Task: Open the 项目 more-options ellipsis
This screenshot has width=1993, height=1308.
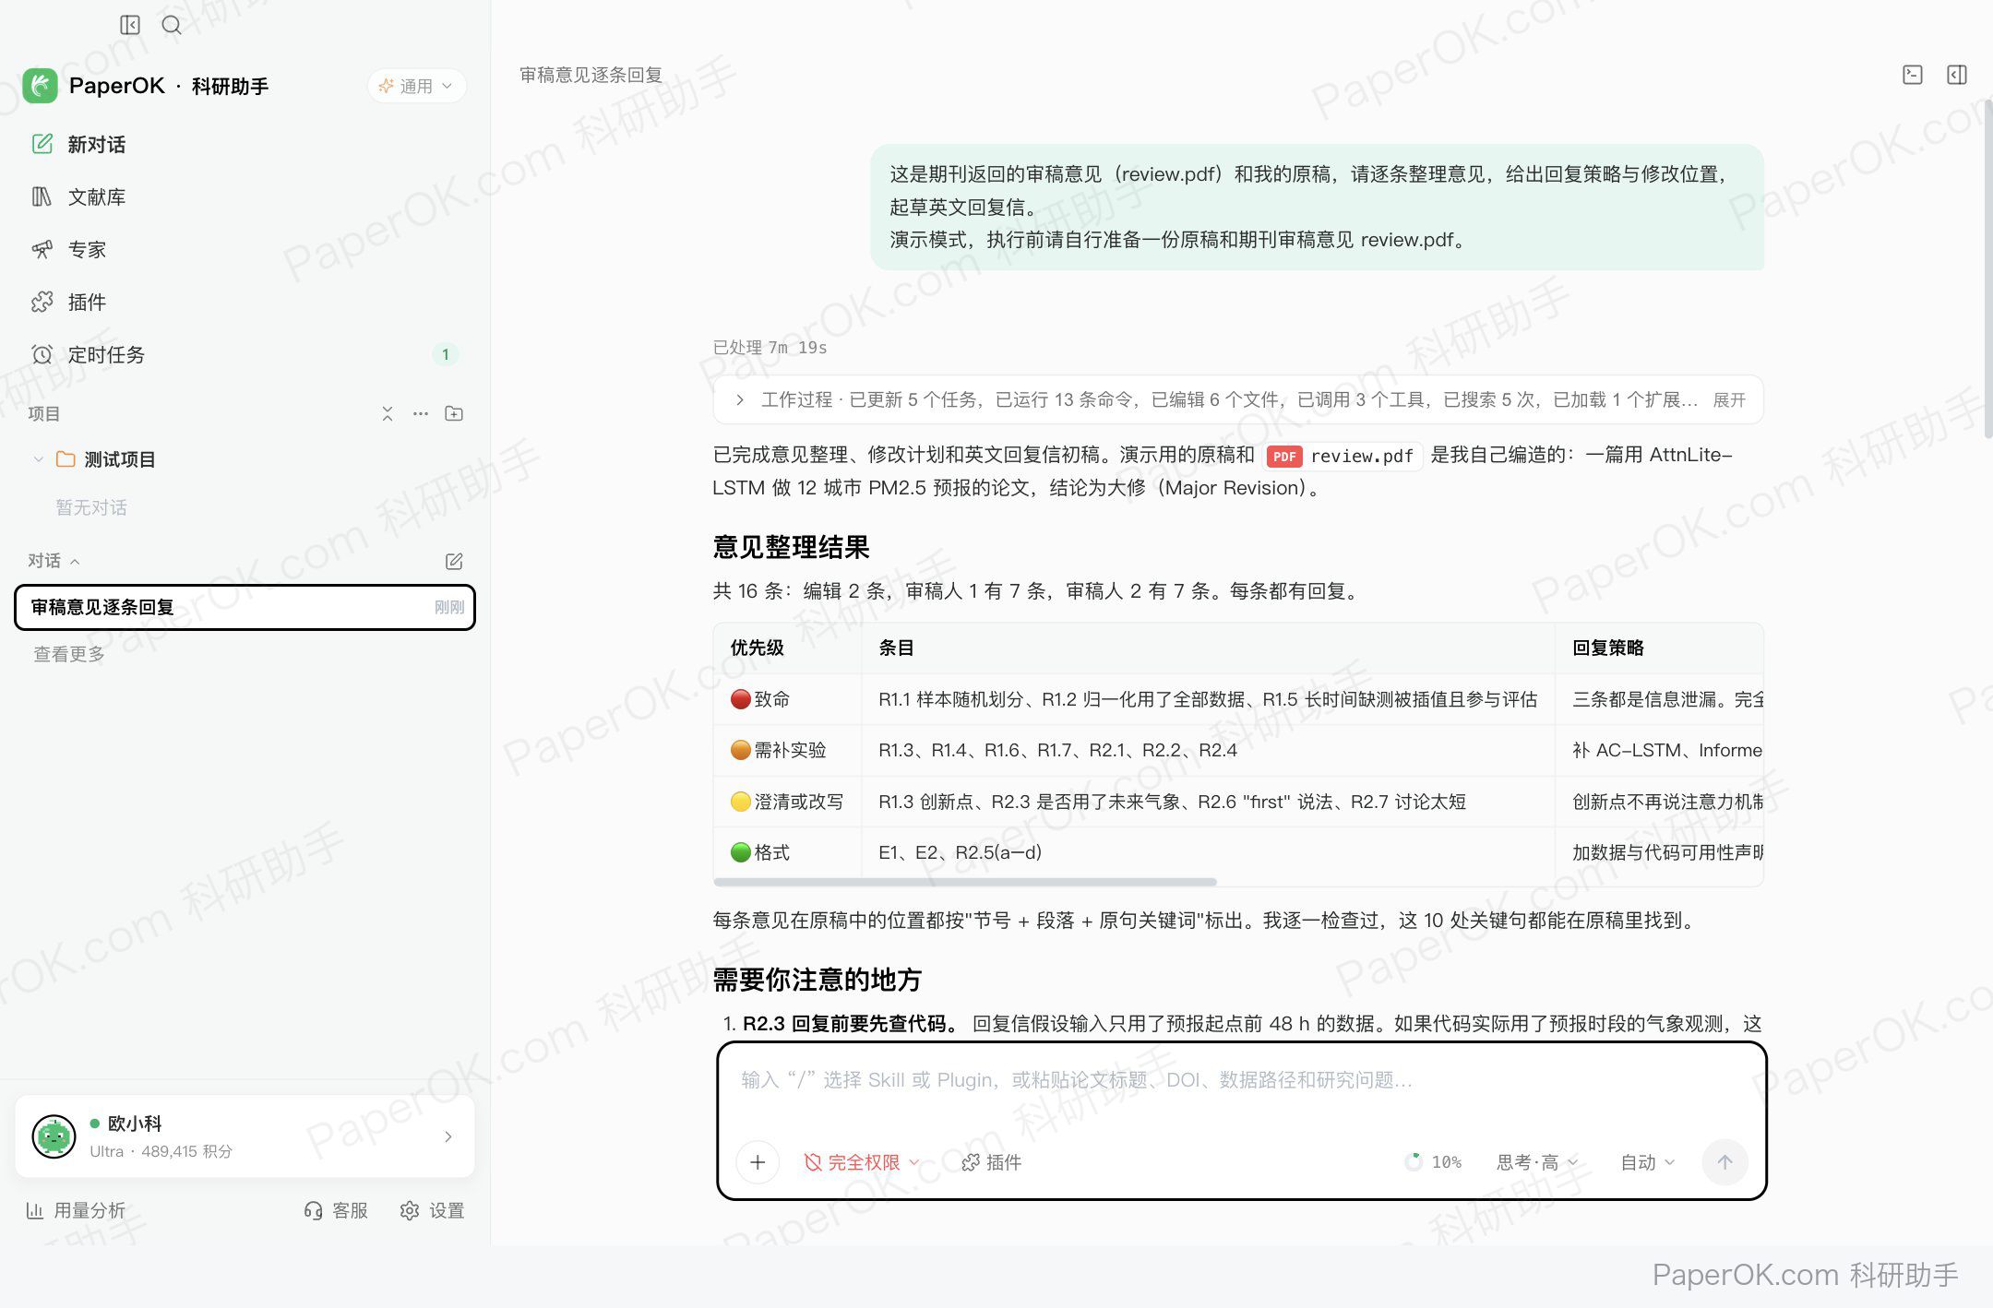Action: [421, 413]
